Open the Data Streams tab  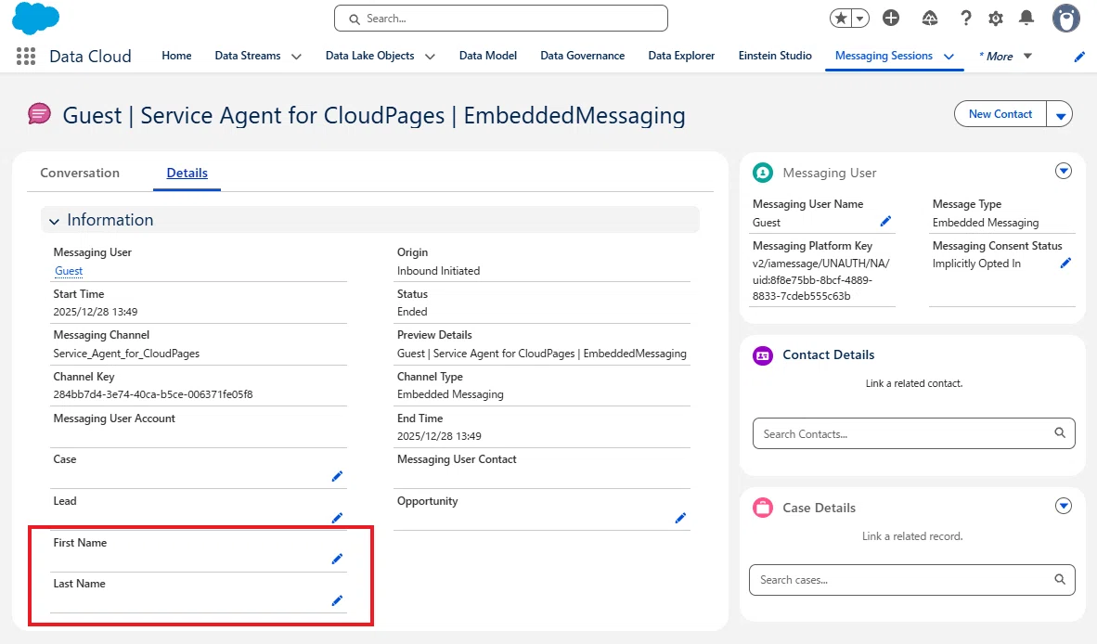tap(248, 56)
